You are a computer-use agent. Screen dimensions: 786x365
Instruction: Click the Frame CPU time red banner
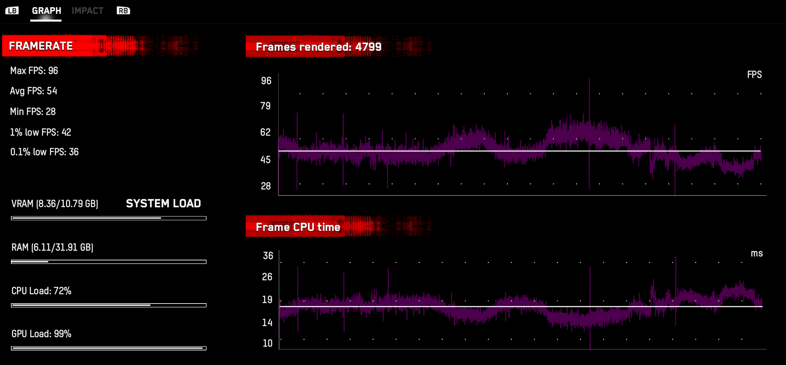tap(297, 227)
